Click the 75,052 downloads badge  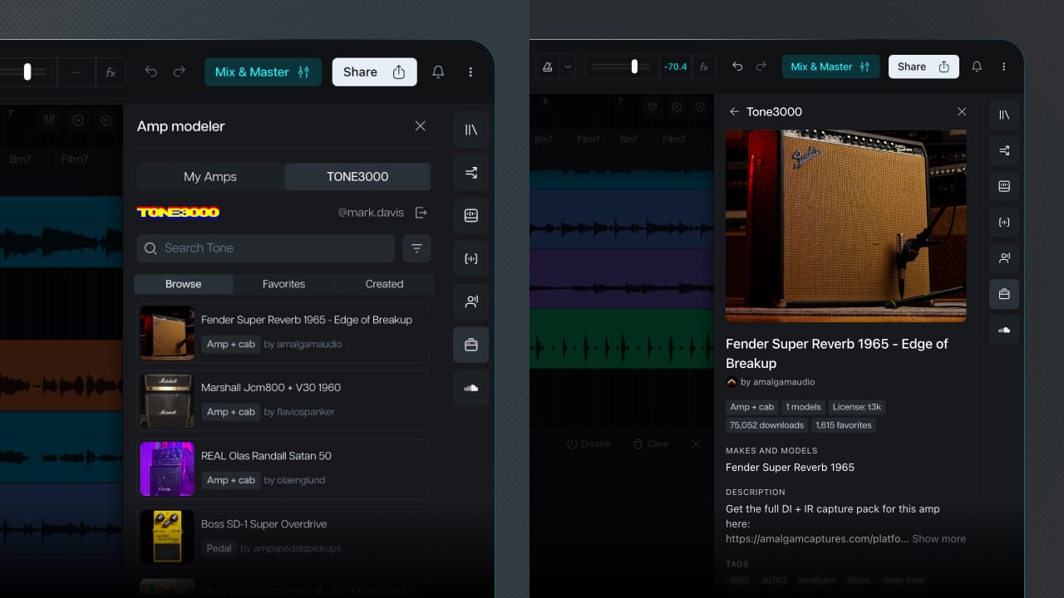[x=766, y=425]
